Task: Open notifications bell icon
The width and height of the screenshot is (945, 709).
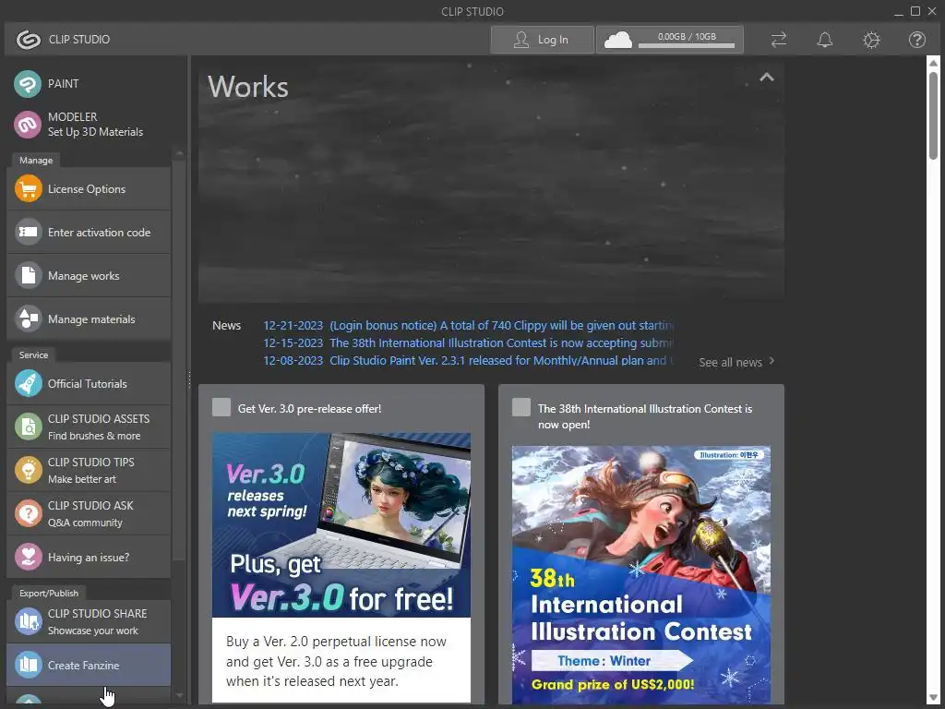Action: 824,40
